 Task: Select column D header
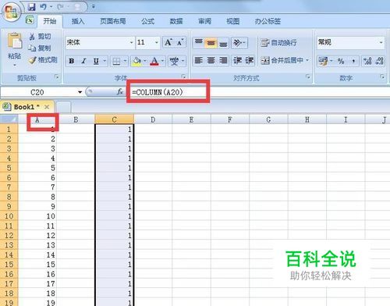click(x=153, y=119)
